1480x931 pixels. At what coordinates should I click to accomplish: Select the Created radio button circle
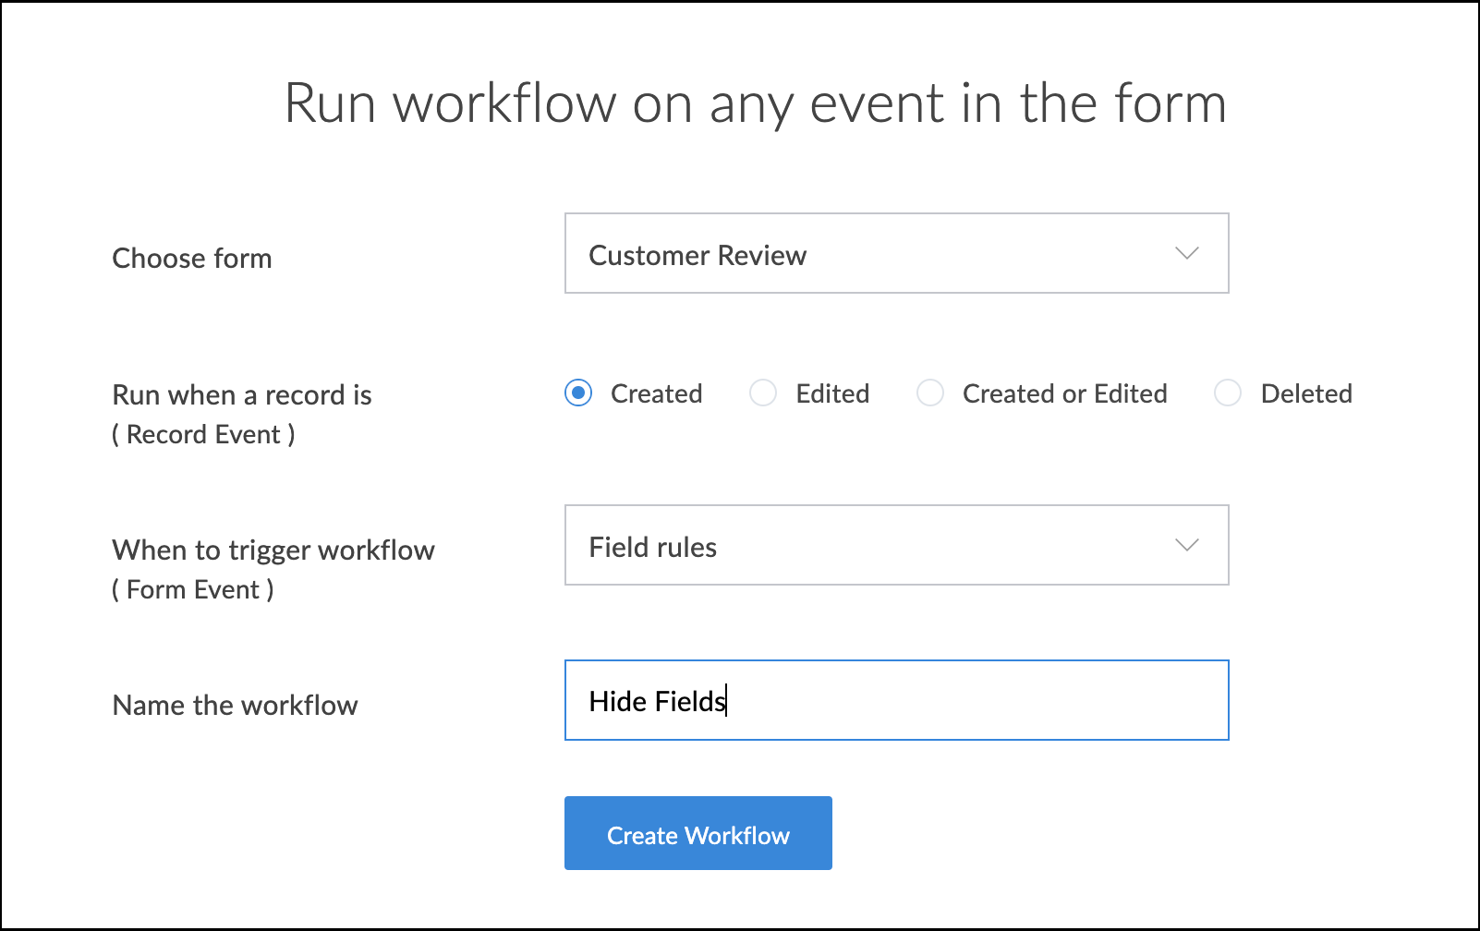point(578,393)
